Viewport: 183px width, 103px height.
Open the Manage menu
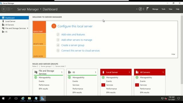tap(155, 9)
